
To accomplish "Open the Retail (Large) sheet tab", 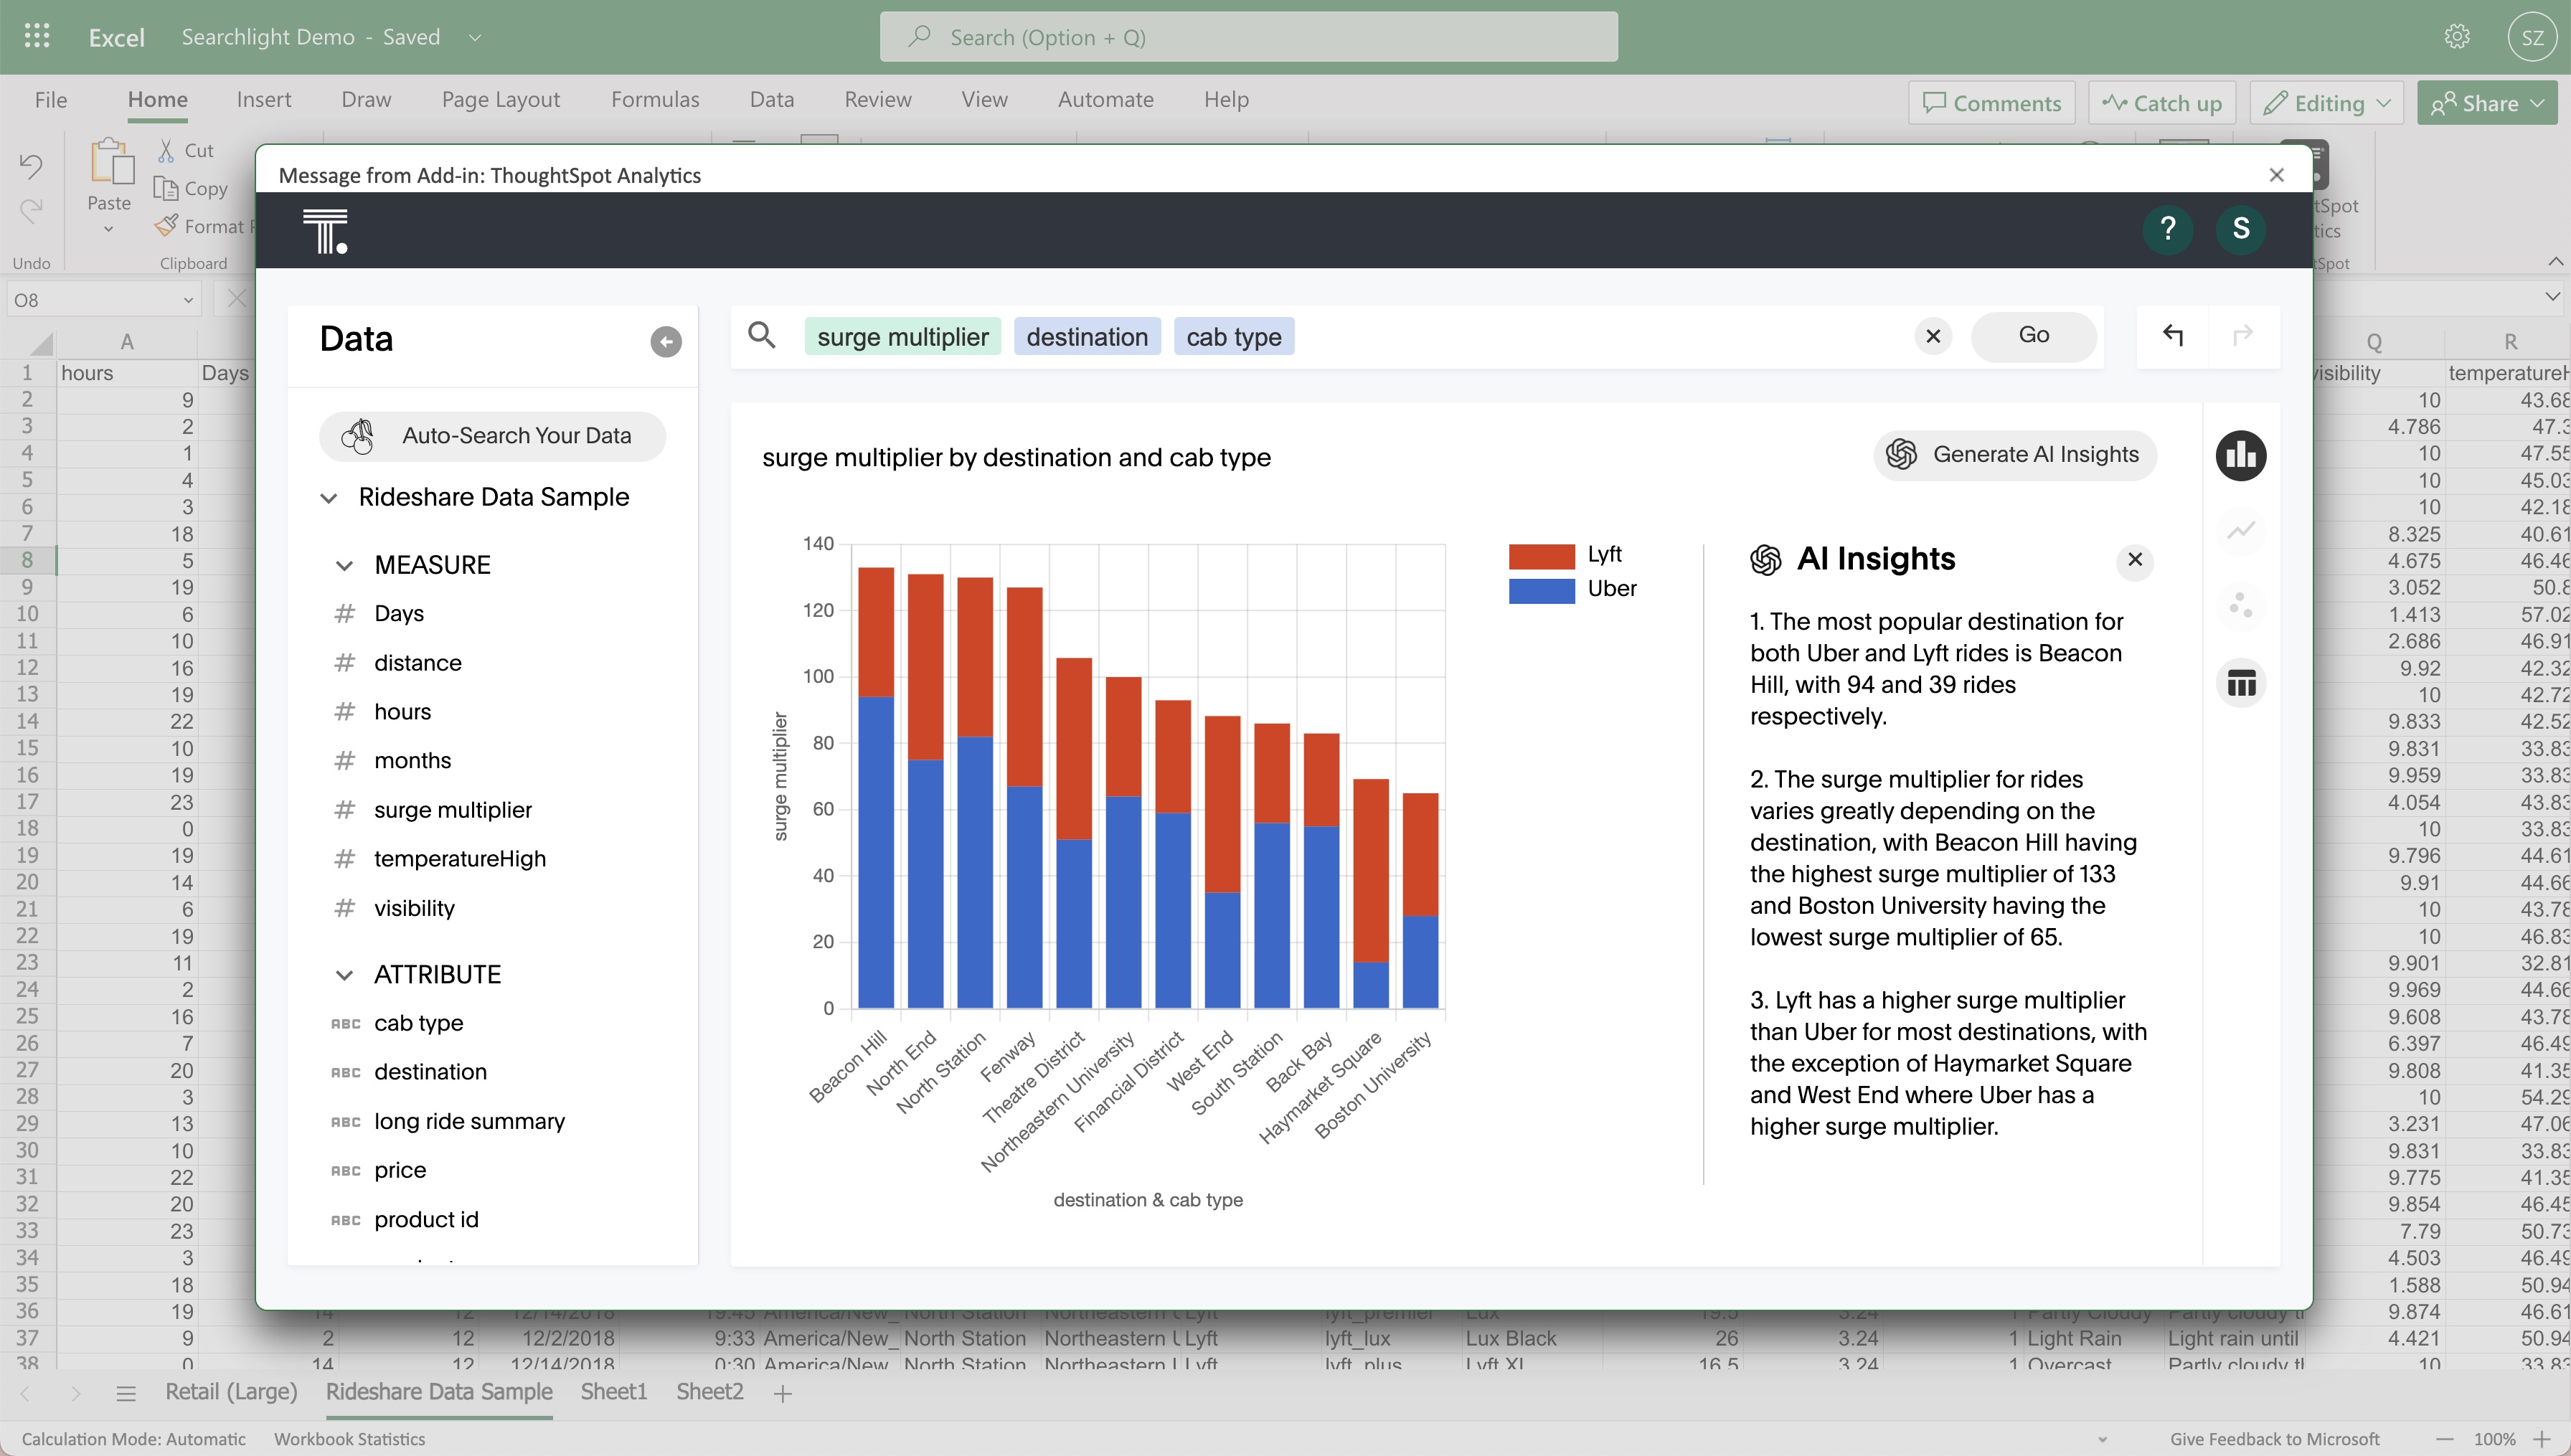I will click(x=231, y=1392).
